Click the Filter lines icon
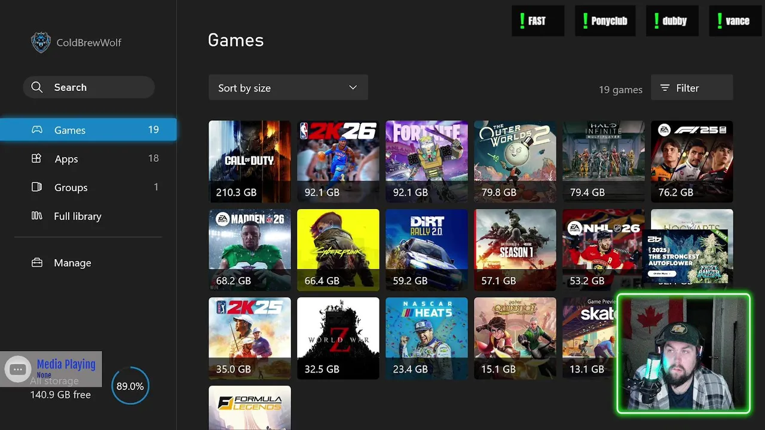 pyautogui.click(x=665, y=88)
